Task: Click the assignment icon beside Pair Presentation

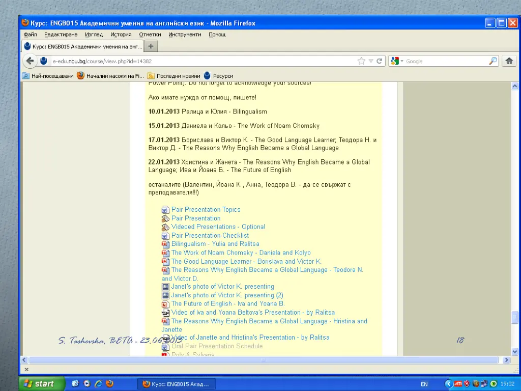Action: coord(165,218)
